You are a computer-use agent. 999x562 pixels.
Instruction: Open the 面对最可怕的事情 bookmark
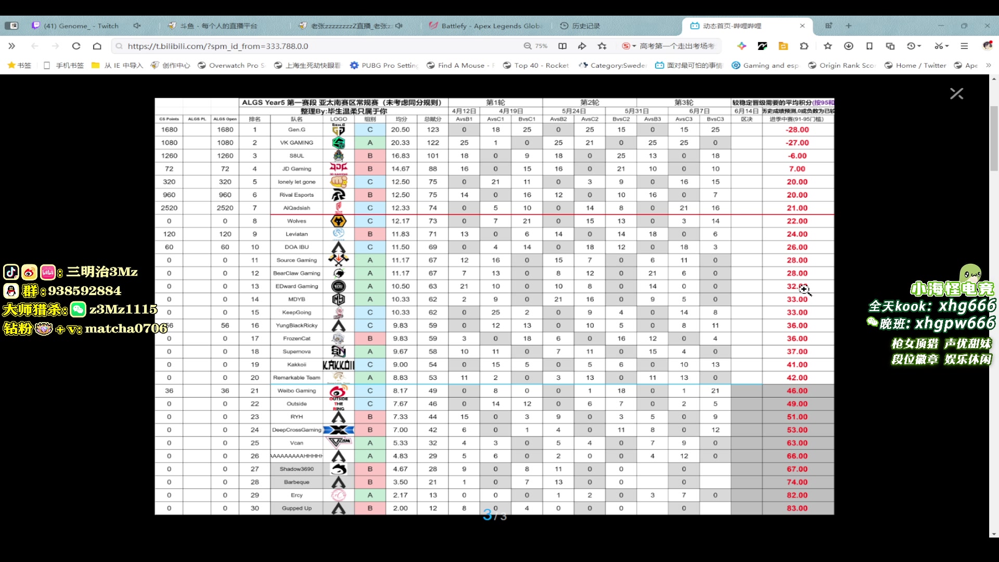click(x=689, y=65)
